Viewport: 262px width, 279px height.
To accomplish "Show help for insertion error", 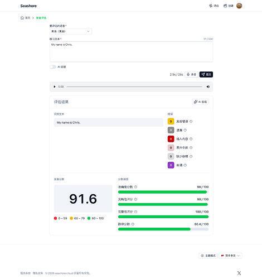I will [191, 139].
